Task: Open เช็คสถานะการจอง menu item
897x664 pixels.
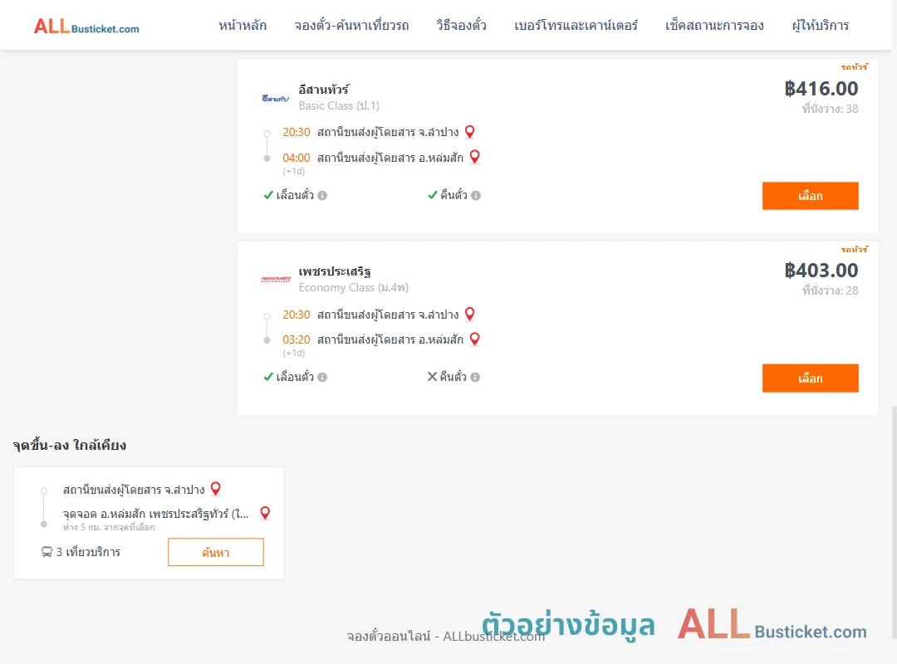Action: pyautogui.click(x=714, y=25)
